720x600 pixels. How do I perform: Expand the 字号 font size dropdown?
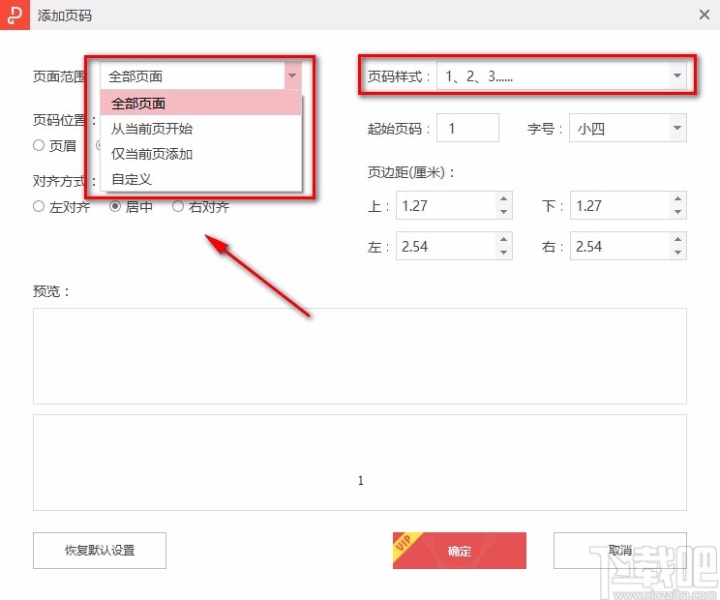point(675,129)
